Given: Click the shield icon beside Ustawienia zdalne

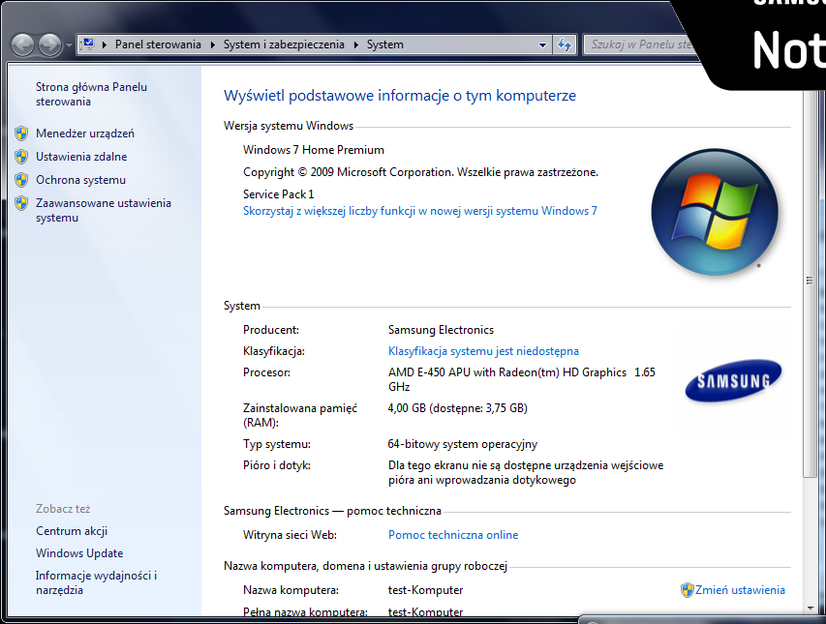Looking at the screenshot, I should (x=21, y=157).
